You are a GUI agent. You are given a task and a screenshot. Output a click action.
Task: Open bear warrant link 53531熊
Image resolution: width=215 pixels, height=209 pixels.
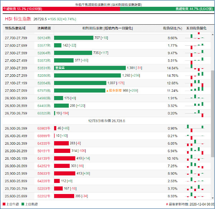44,68
